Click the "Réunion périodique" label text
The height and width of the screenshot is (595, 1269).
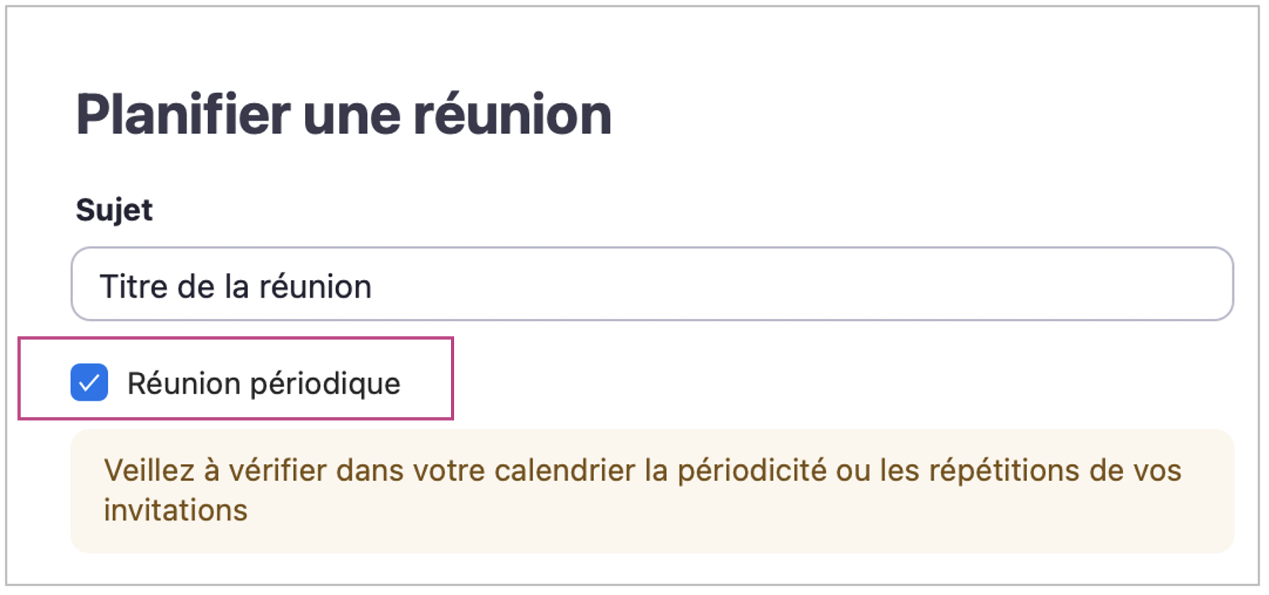click(x=264, y=384)
